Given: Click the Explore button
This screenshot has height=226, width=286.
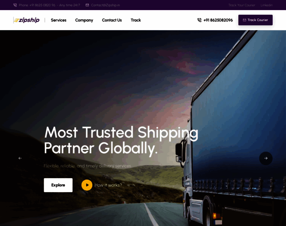Looking at the screenshot, I should pyautogui.click(x=58, y=185).
